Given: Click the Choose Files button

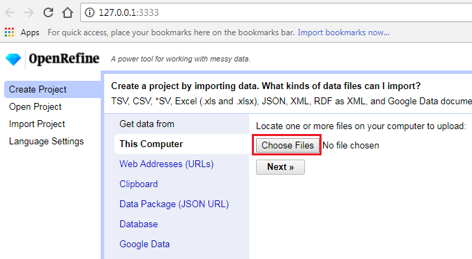Looking at the screenshot, I should [x=288, y=145].
